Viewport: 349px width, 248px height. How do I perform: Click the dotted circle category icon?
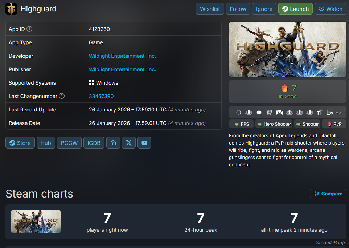pos(239,112)
